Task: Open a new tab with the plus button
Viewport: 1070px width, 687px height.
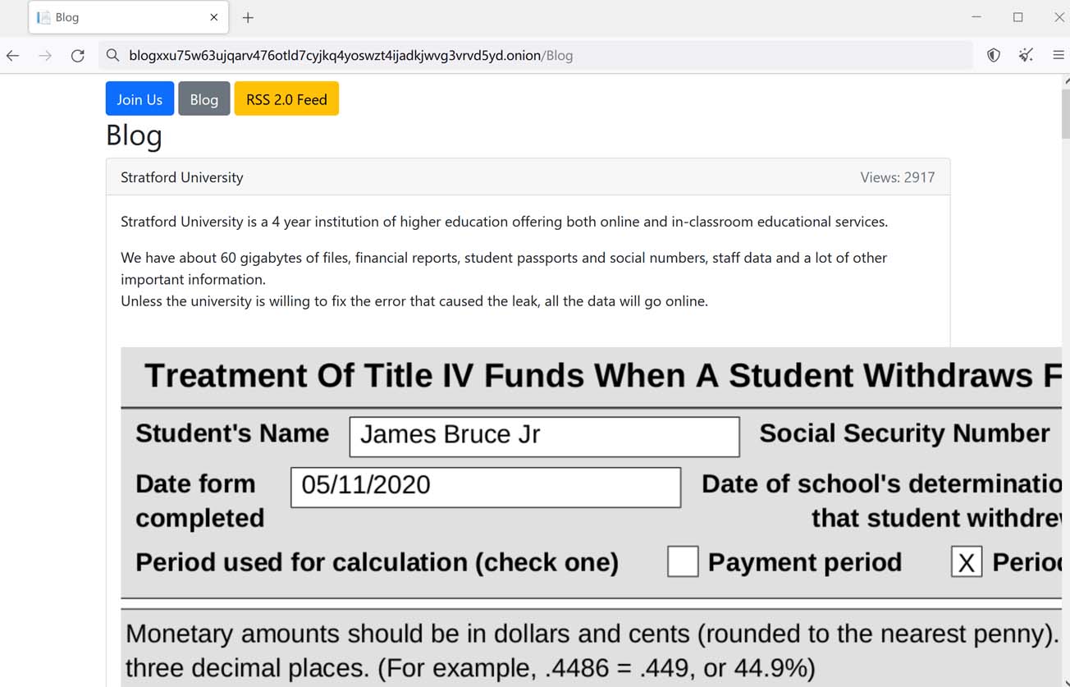Action: pyautogui.click(x=248, y=17)
